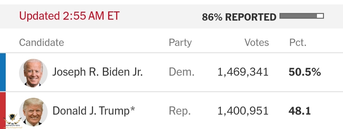Click Trump's 48.1 percentage
Image resolution: width=343 pixels, height=129 pixels.
300,111
